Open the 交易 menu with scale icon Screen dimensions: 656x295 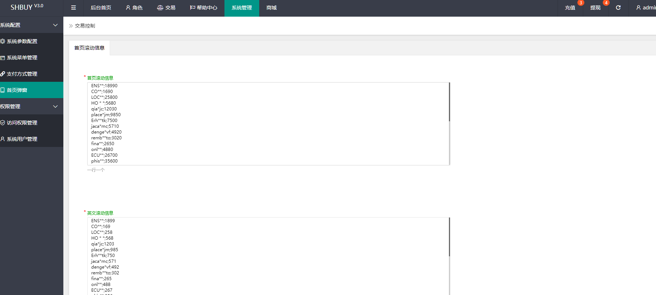166,8
